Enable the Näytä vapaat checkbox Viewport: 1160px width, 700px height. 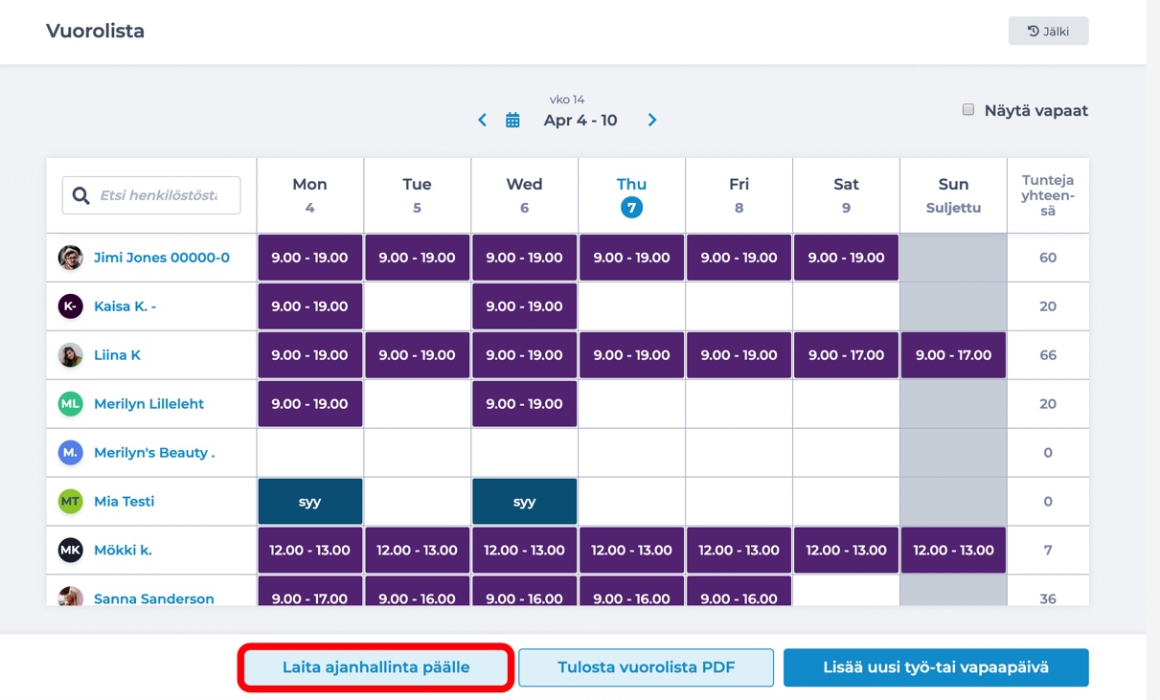(x=968, y=110)
